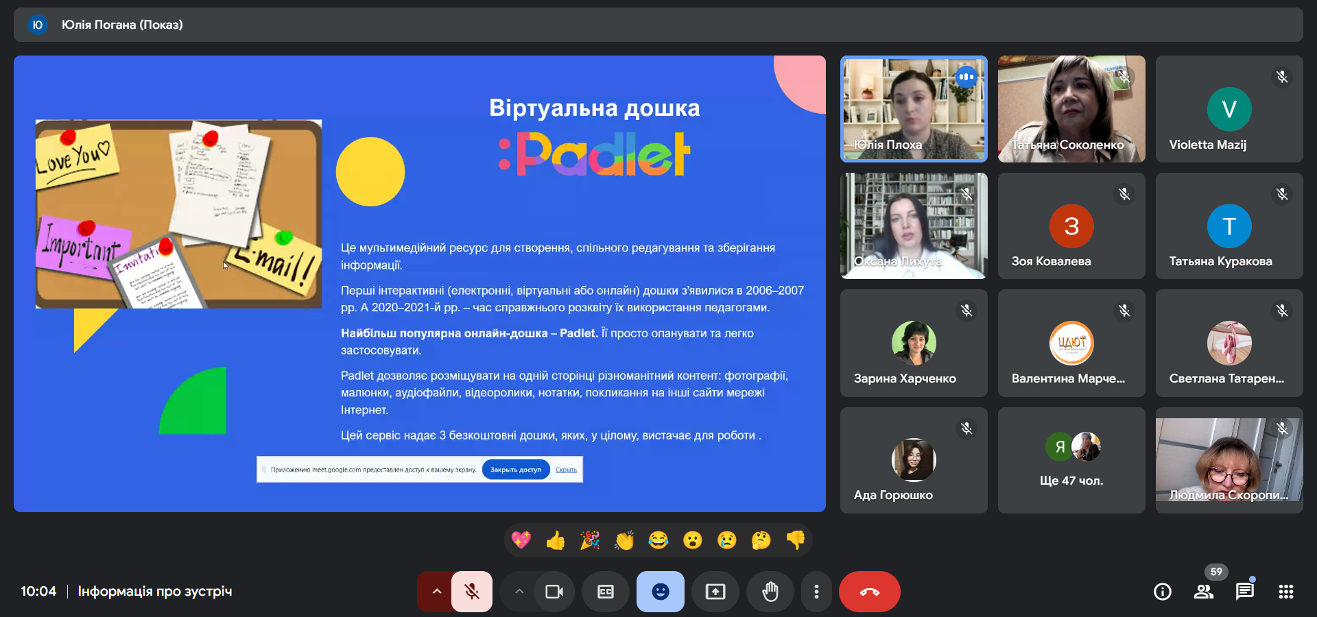Open meeting details info icon
Screen dimensions: 1317x617
pos(1163,592)
